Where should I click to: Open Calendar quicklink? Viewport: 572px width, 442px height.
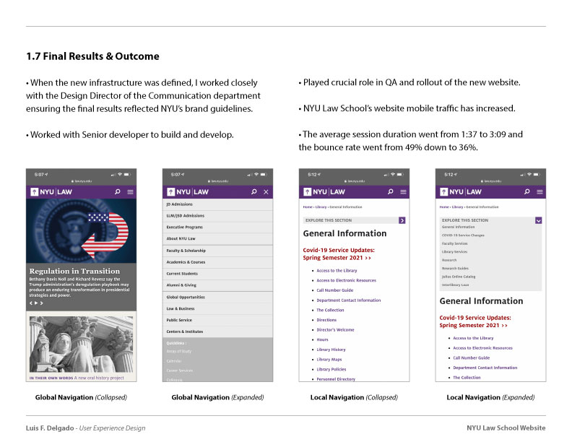(x=173, y=360)
